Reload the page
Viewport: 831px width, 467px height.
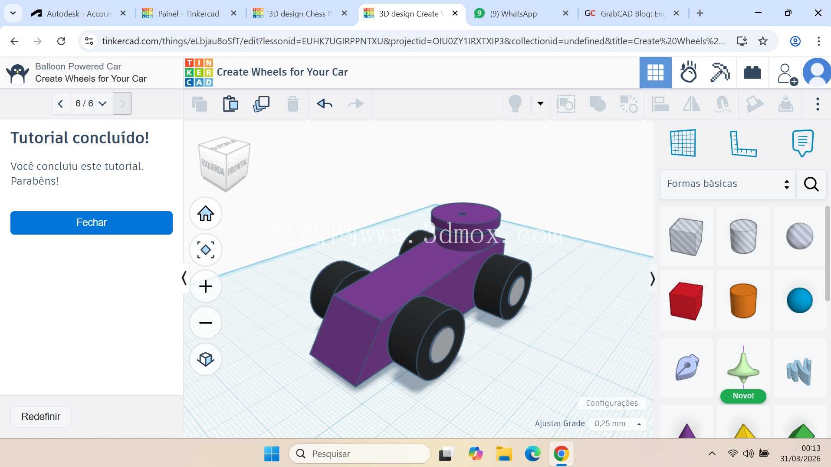tap(61, 41)
